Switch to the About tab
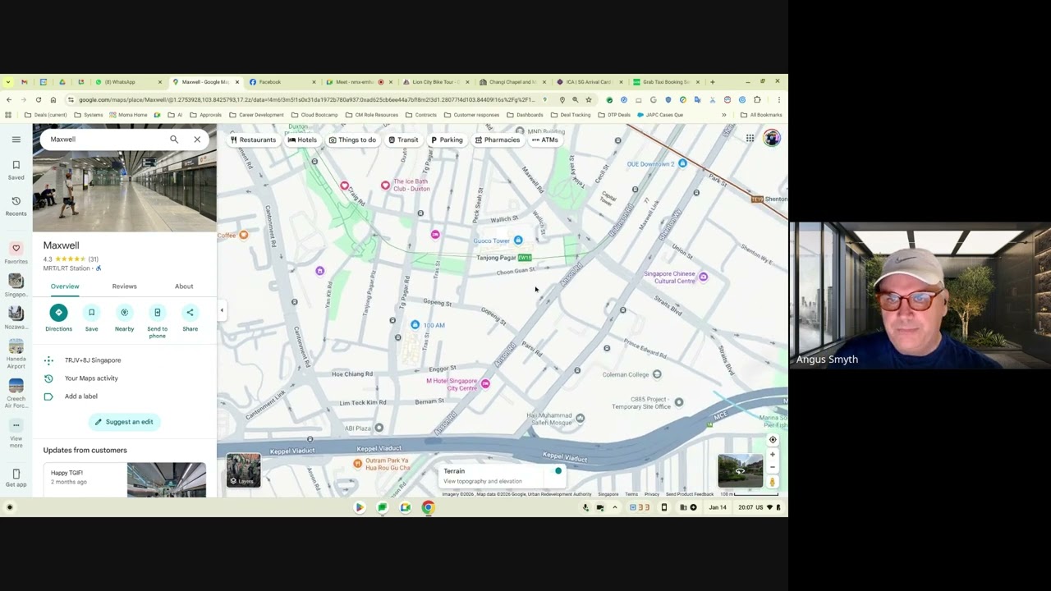The width and height of the screenshot is (1051, 591). coord(184,286)
